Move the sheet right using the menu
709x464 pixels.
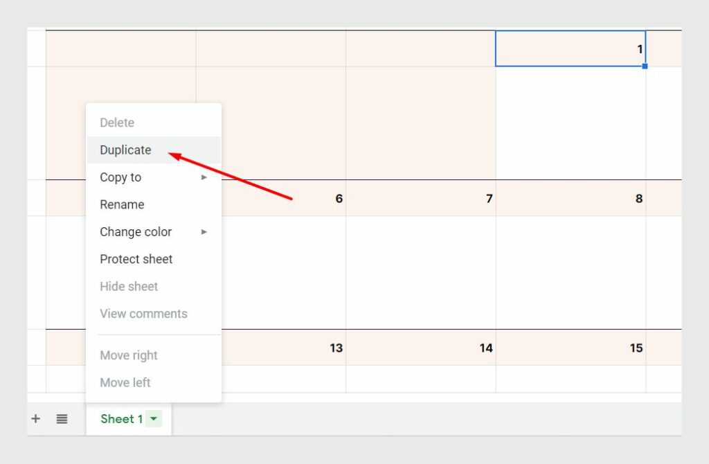[128, 355]
